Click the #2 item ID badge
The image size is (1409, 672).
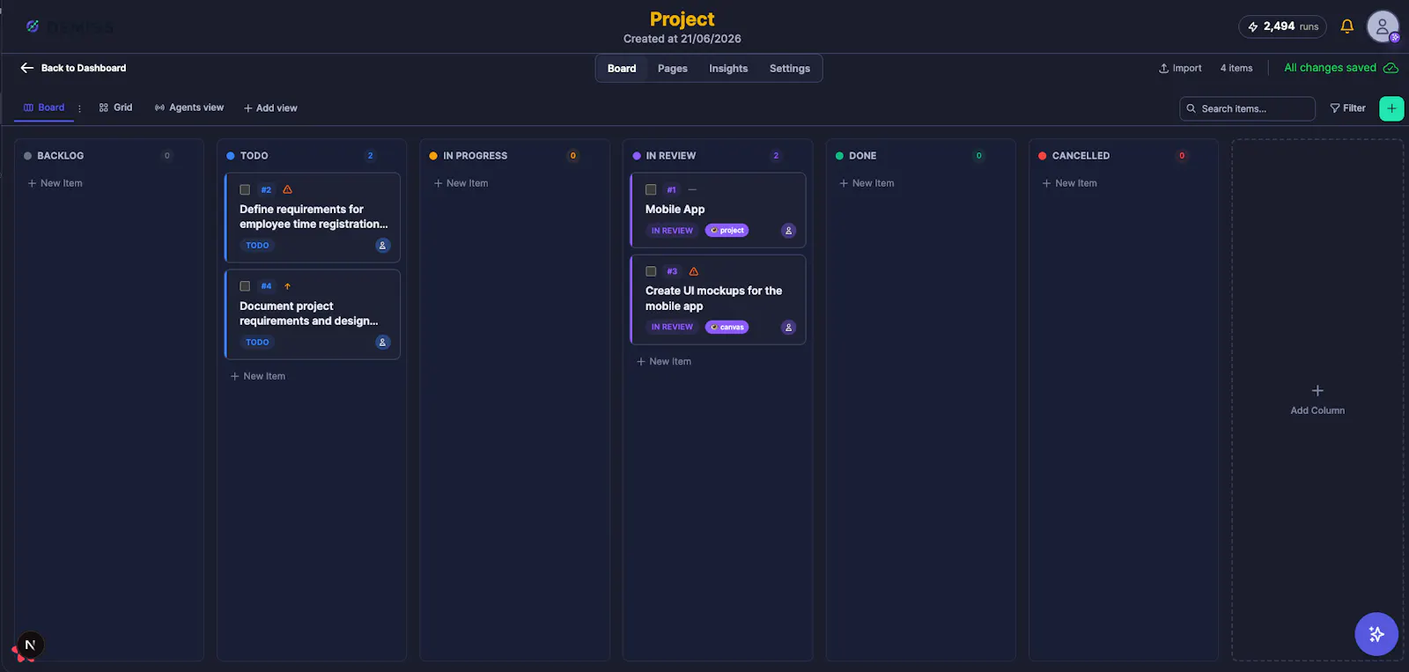[x=266, y=189]
